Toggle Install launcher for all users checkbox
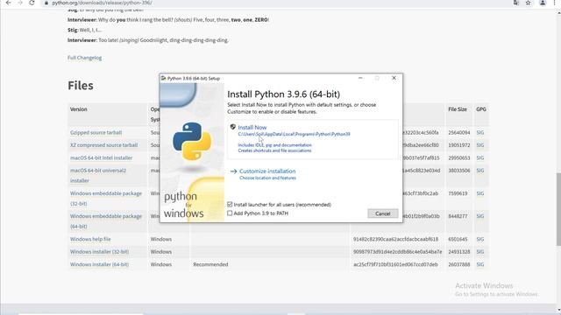This screenshot has height=315, width=561. [x=230, y=205]
